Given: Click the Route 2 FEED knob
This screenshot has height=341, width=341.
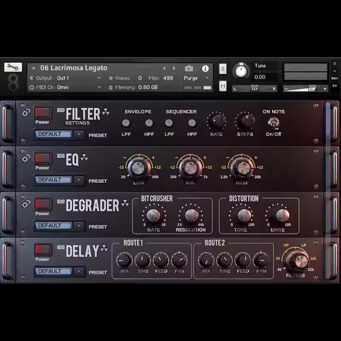Looking at the screenshot, I should (243, 260).
